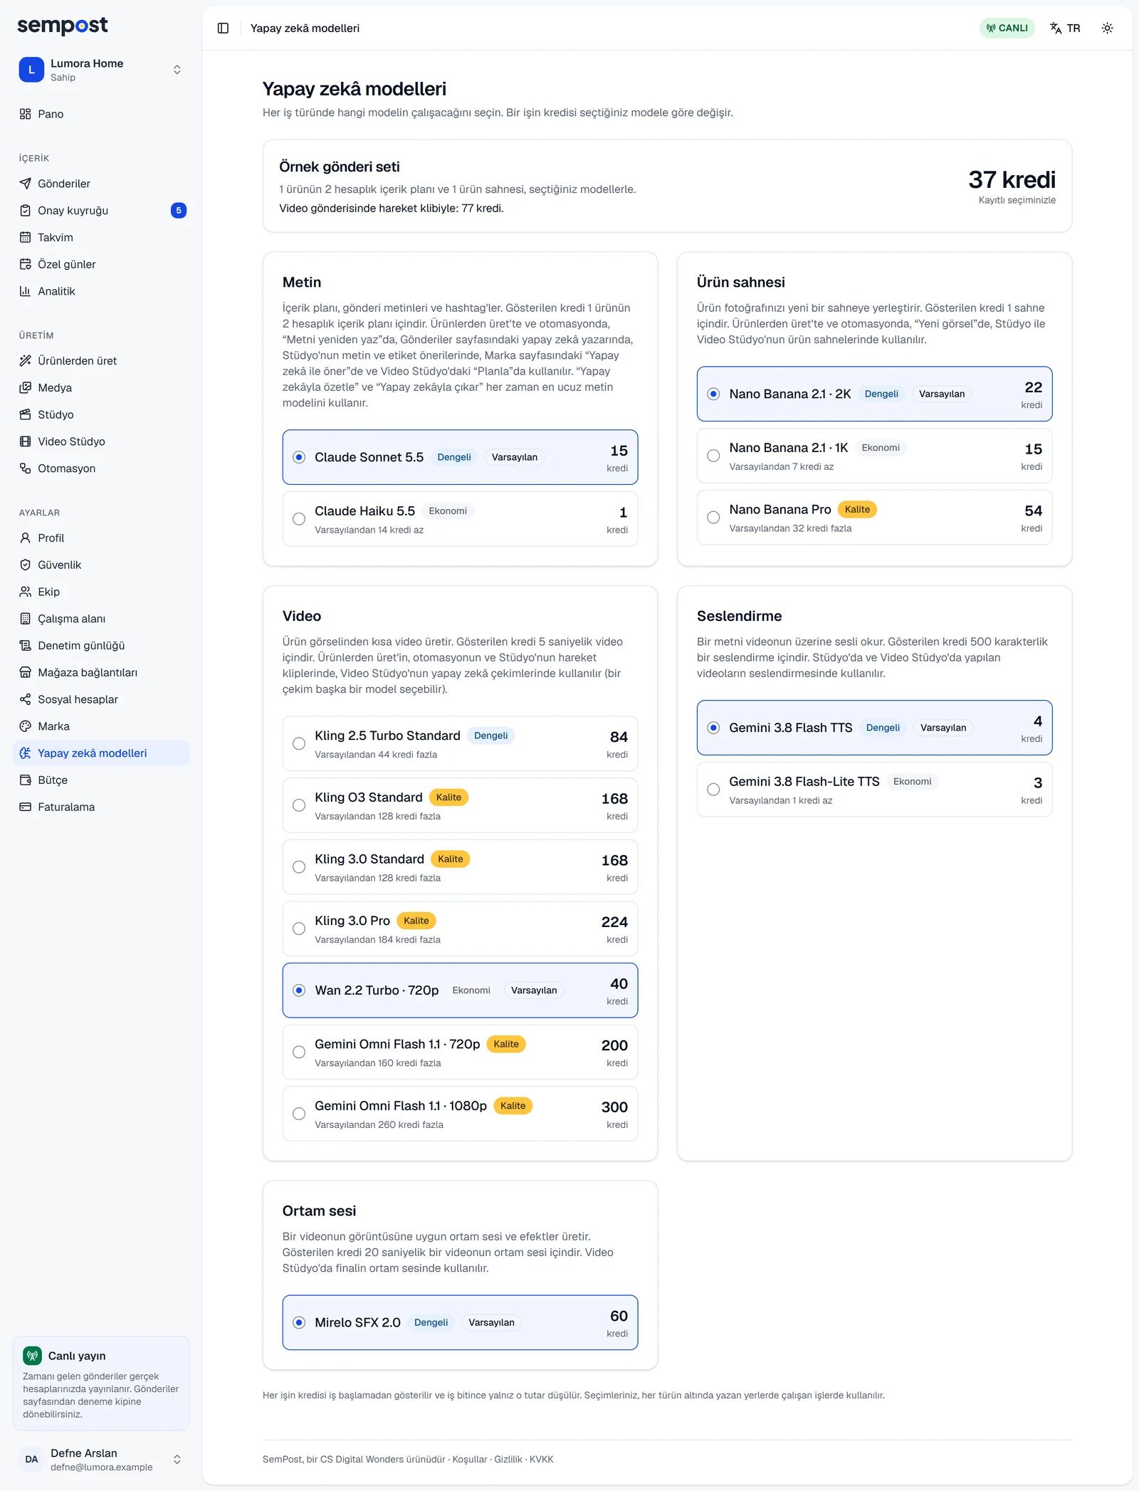Open Çalışma alanı building icon
Image resolution: width=1139 pixels, height=1491 pixels.
tap(26, 619)
